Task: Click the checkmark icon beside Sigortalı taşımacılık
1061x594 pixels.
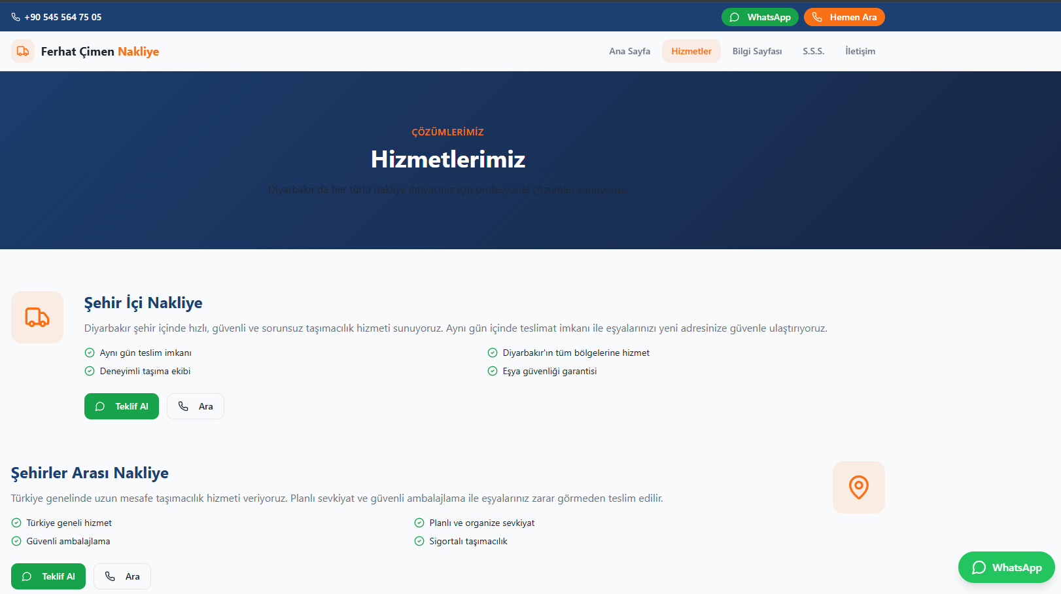Action: (419, 541)
